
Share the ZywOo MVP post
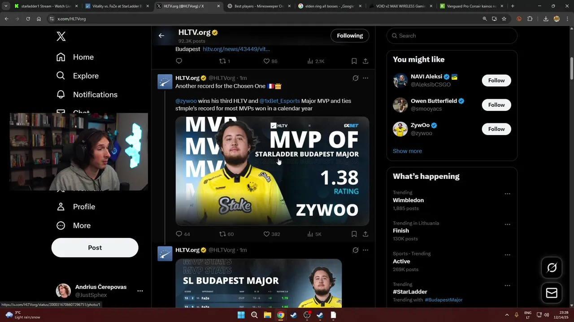365,234
